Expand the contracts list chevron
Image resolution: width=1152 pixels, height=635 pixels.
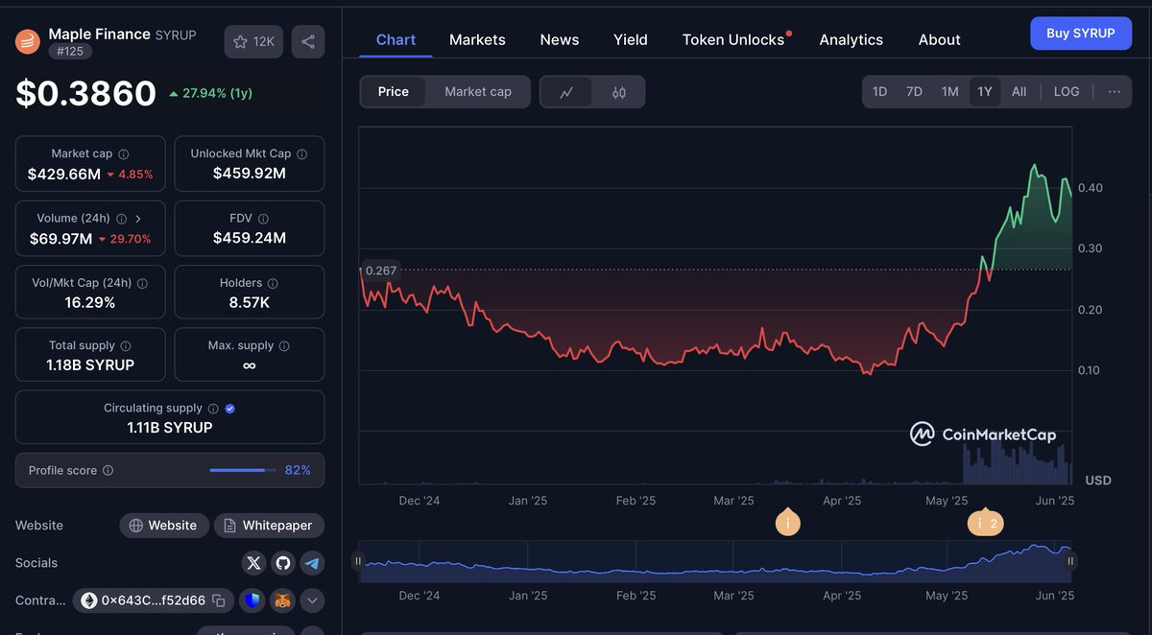point(312,600)
